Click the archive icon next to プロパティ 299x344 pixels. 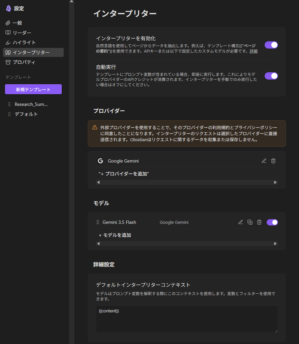click(8, 62)
